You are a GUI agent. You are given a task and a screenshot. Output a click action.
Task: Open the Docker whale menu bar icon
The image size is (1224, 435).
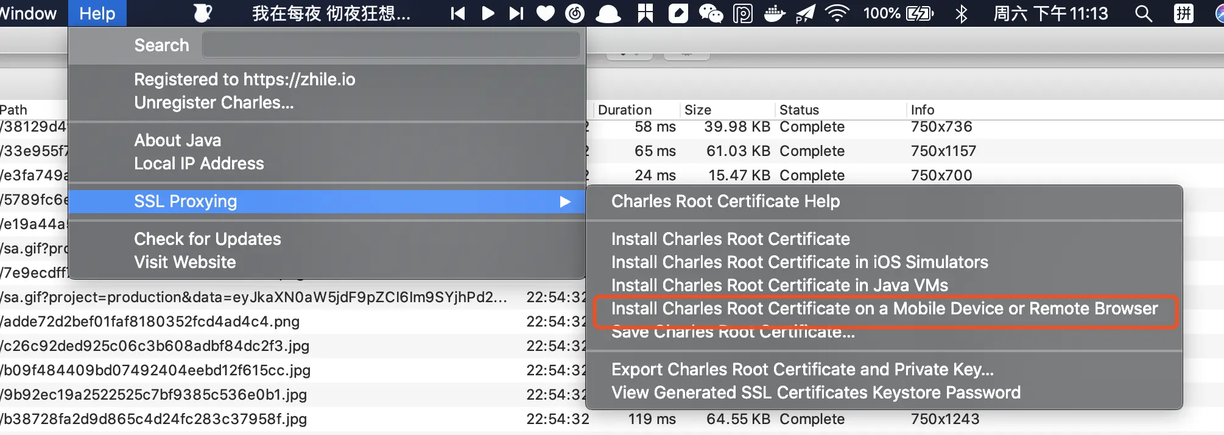click(774, 13)
